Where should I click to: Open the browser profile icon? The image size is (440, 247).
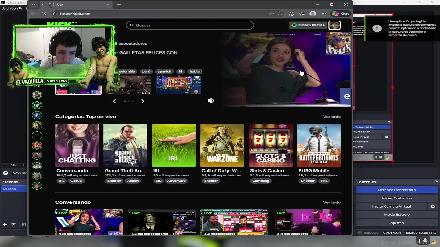click(x=313, y=14)
